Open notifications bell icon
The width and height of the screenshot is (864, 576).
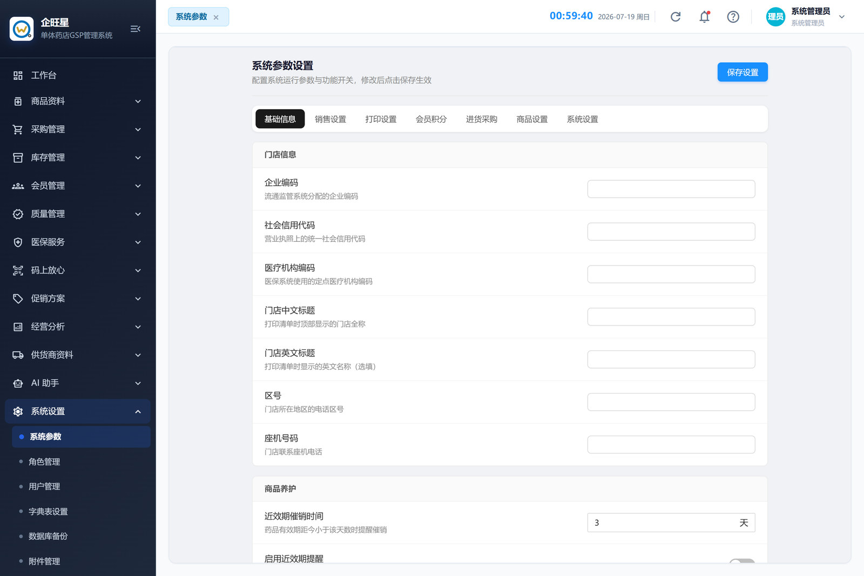pos(704,17)
